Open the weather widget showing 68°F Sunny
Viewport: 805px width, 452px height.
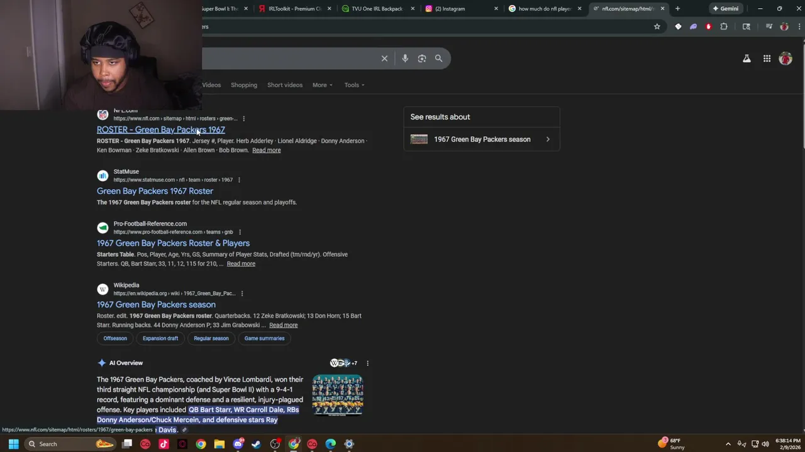tap(672, 444)
